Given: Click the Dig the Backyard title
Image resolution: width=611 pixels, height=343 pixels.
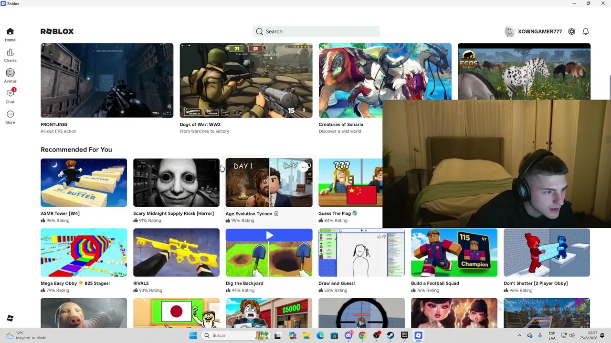Looking at the screenshot, I should pyautogui.click(x=244, y=283).
